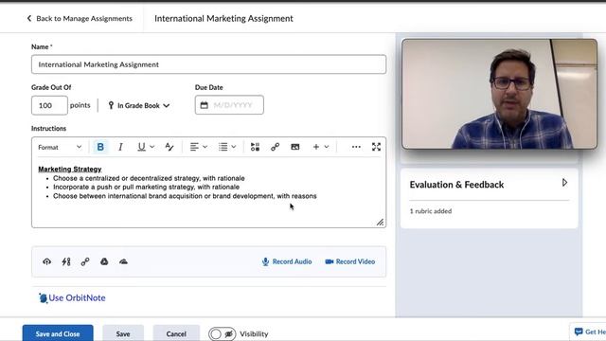Click Save and Close button
Image resolution: width=606 pixels, height=341 pixels.
[58, 333]
